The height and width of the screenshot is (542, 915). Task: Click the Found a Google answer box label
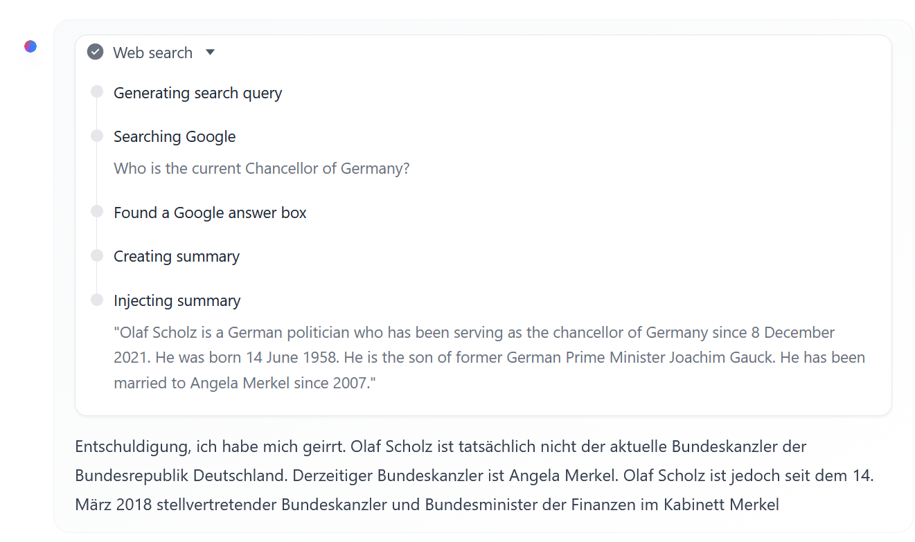tap(210, 213)
